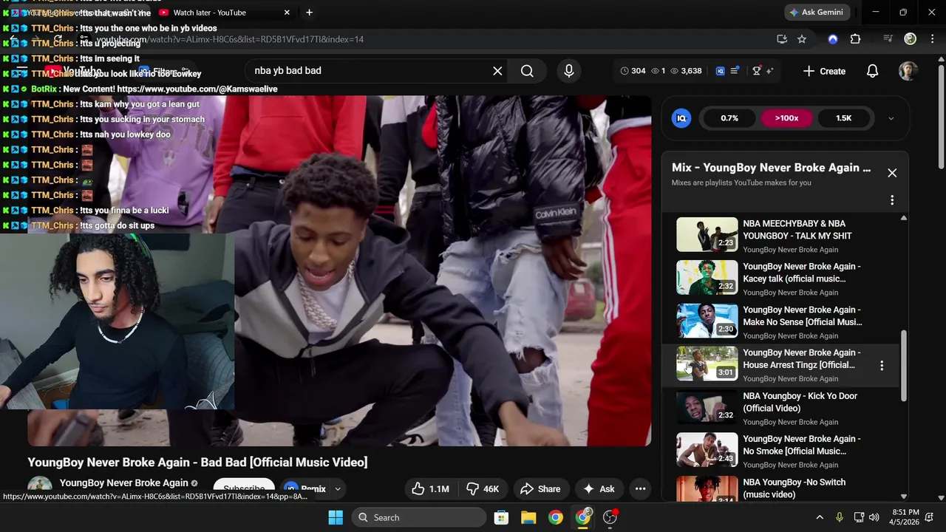Open Chrome media controls icon
946x532 pixels.
point(888,39)
